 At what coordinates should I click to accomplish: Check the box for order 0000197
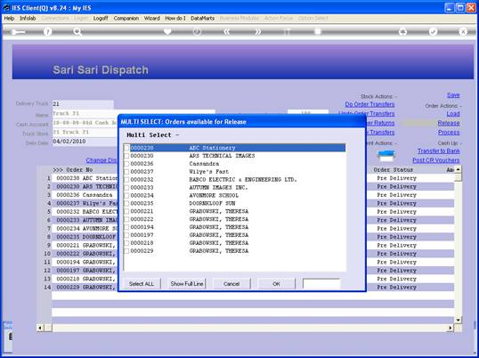click(126, 235)
